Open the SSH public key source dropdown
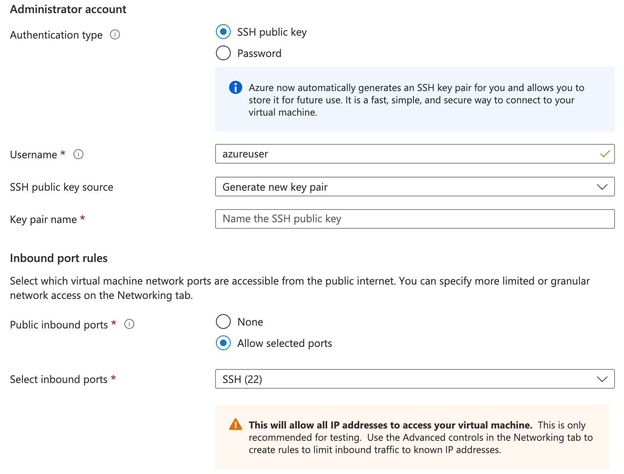Image resolution: width=624 pixels, height=474 pixels. click(415, 187)
